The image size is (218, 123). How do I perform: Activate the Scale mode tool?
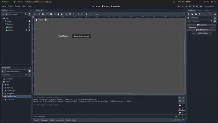tap(47, 14)
